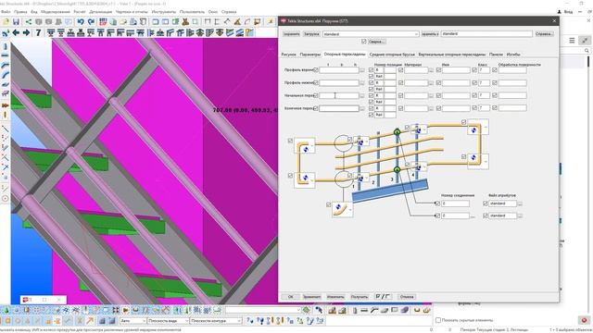The width and height of the screenshot is (593, 333).
Task: Click the yellow-blue panel icon ending component toolbar
Action: (249, 33)
